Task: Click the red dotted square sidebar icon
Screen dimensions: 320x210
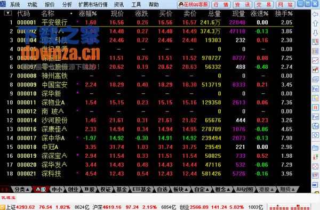Action: [x=315, y=166]
